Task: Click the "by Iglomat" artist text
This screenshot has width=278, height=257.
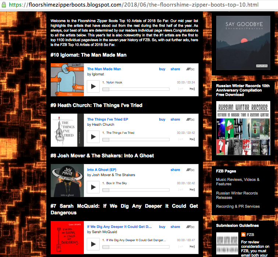Action: [96, 74]
